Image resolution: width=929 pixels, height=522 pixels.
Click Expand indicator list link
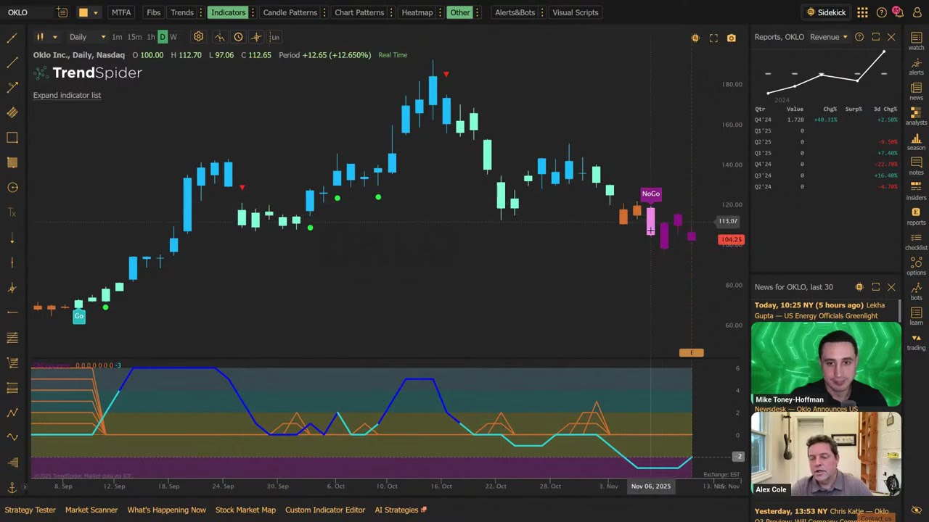click(x=67, y=95)
